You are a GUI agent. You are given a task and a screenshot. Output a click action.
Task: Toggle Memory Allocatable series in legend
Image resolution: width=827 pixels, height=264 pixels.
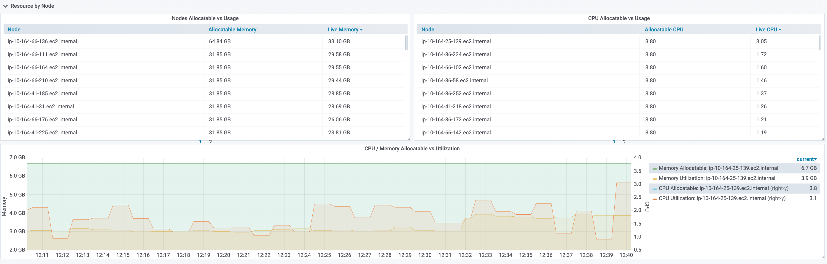click(x=718, y=168)
